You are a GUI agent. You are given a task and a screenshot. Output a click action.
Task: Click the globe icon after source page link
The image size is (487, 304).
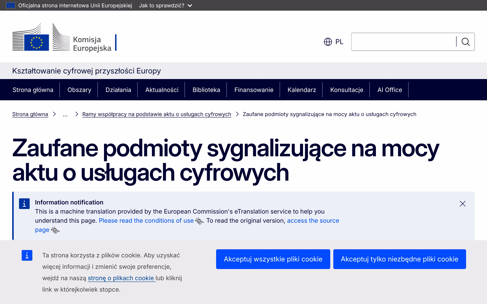pyautogui.click(x=55, y=230)
